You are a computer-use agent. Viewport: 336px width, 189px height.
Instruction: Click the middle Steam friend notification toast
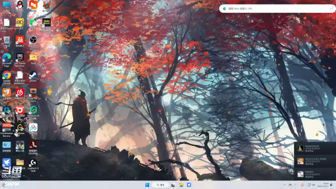pos(315,161)
